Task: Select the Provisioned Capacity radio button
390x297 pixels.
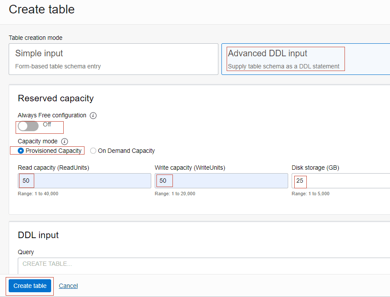Action: 21,151
